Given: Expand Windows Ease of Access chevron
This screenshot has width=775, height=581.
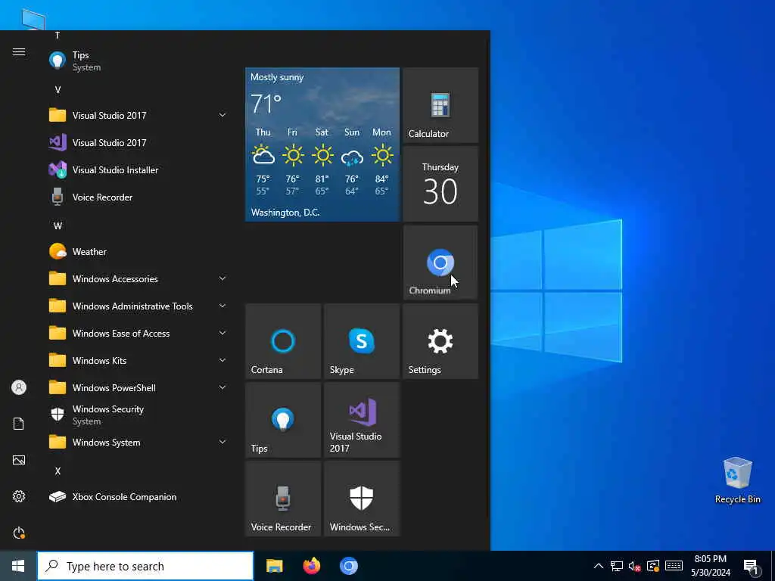Looking at the screenshot, I should tap(223, 333).
